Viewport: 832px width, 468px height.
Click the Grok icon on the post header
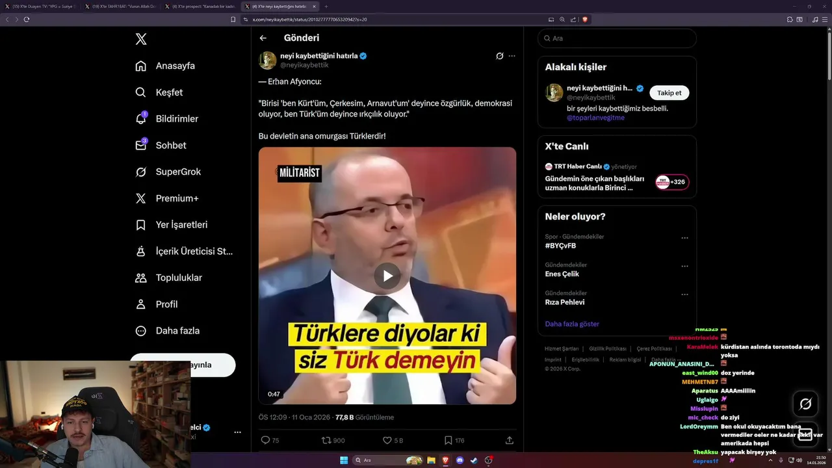click(499, 56)
